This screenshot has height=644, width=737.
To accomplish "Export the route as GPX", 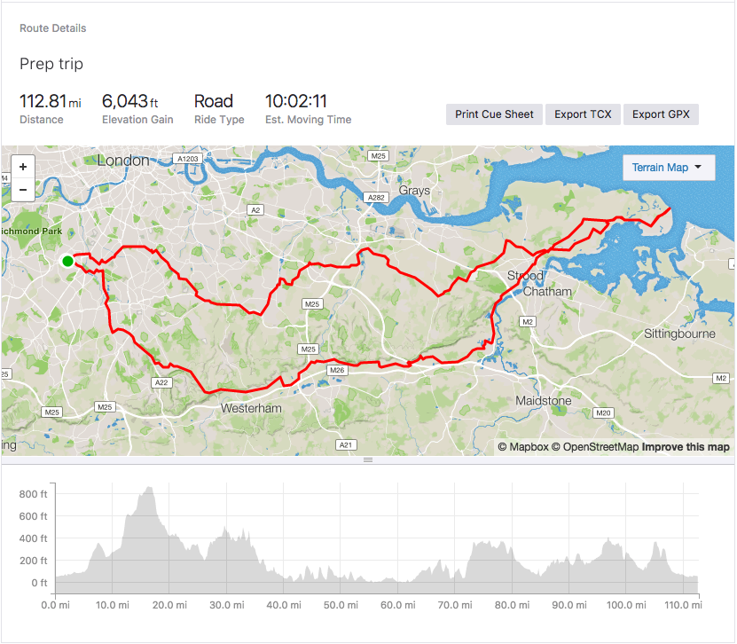I will click(661, 114).
